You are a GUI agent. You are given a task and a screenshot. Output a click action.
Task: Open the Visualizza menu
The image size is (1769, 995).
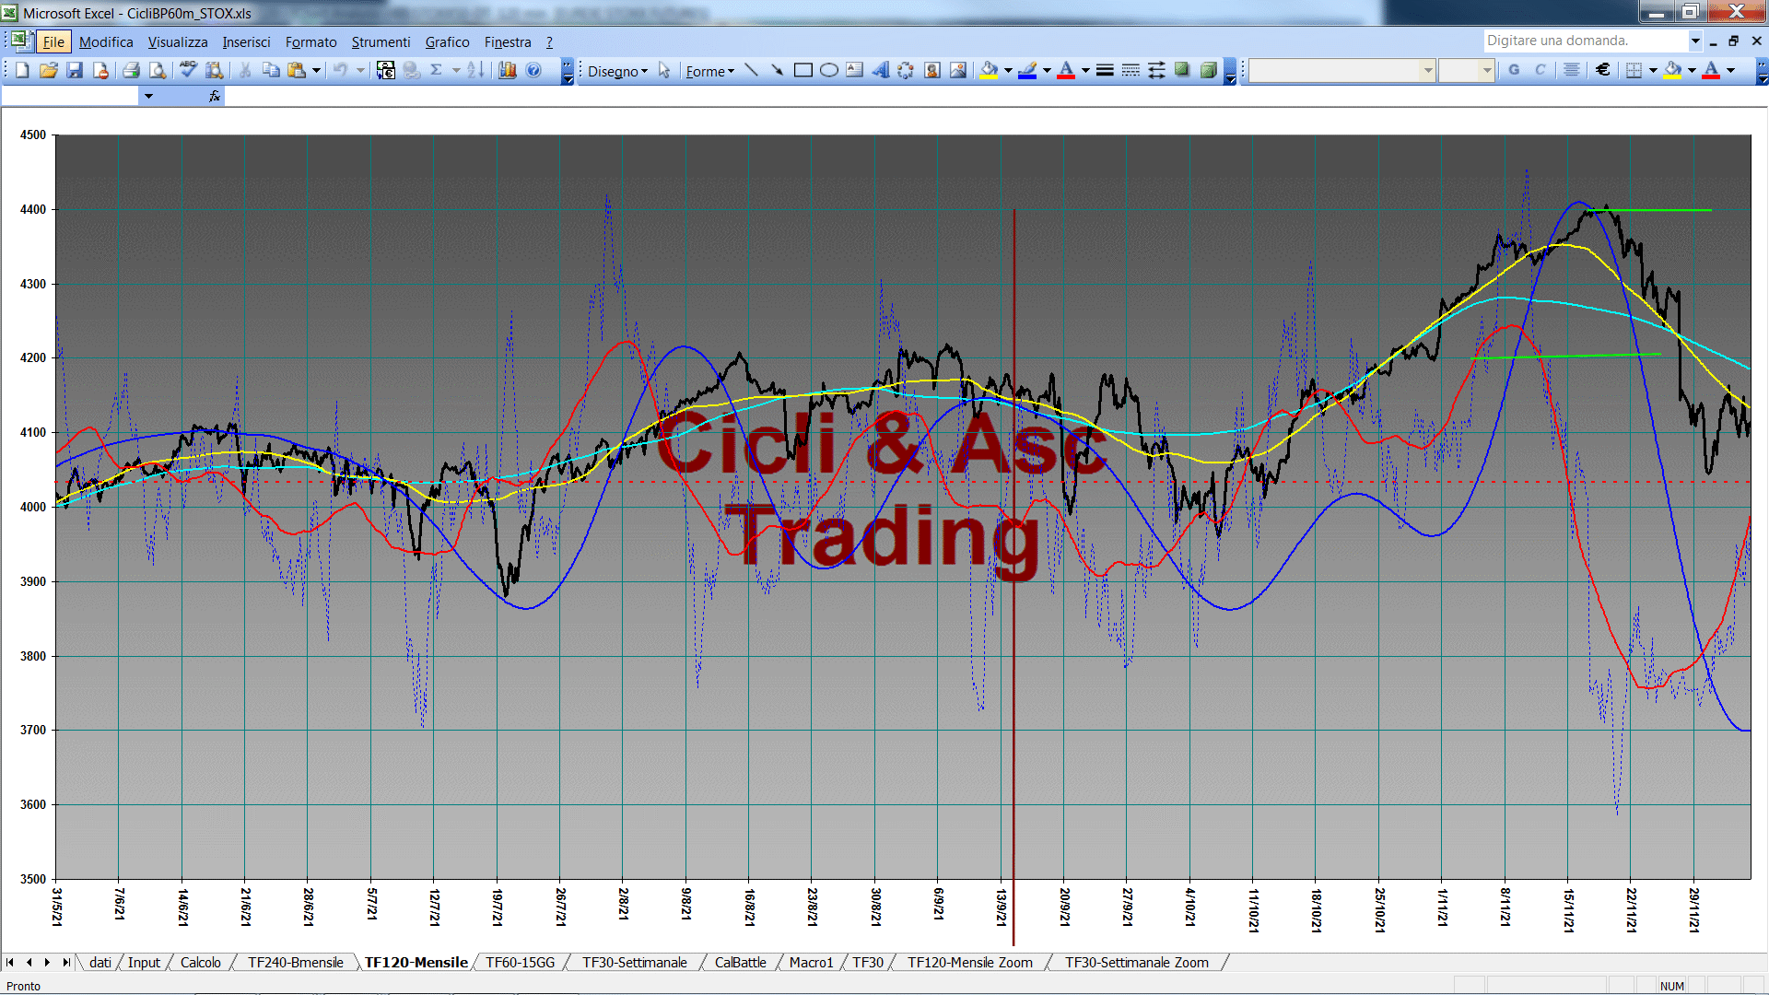point(178,41)
